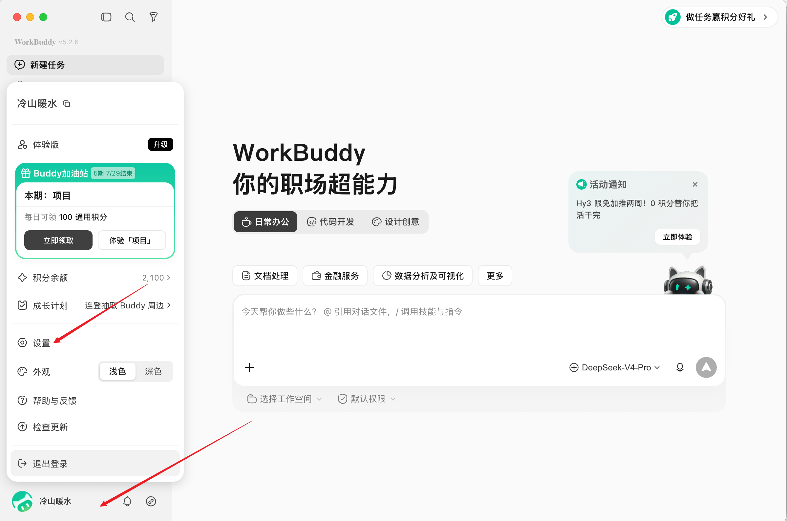
Task: Click the gift icon in Buddy加油站
Action: pyautogui.click(x=26, y=173)
